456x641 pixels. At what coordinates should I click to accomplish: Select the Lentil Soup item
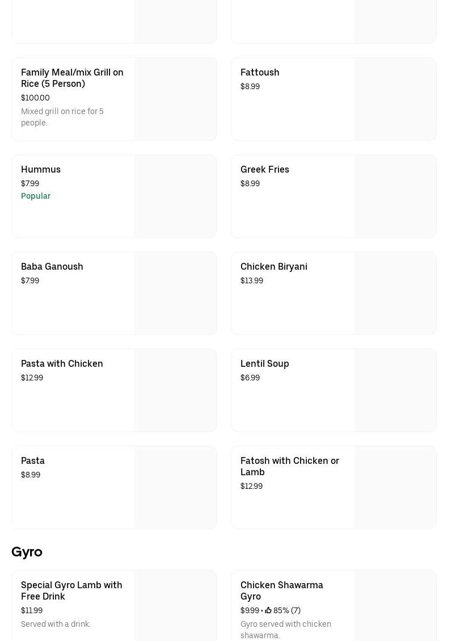264,364
